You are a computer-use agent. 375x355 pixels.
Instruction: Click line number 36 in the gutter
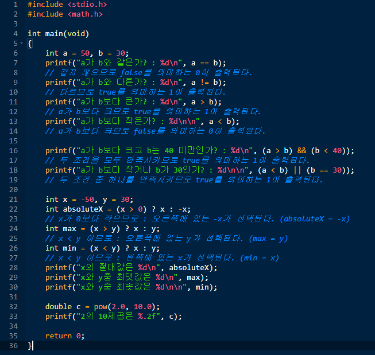point(13,345)
